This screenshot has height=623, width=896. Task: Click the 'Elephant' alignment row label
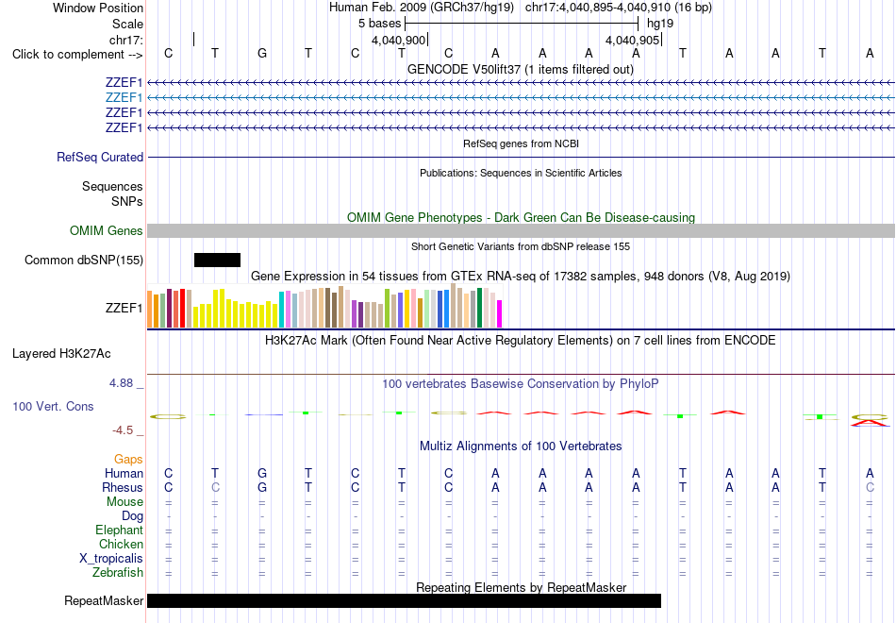pos(119,530)
